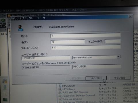This screenshot has width=138, height=103.
Task: Click the RAS and IAS Servers group icon
Action: pos(60,92)
